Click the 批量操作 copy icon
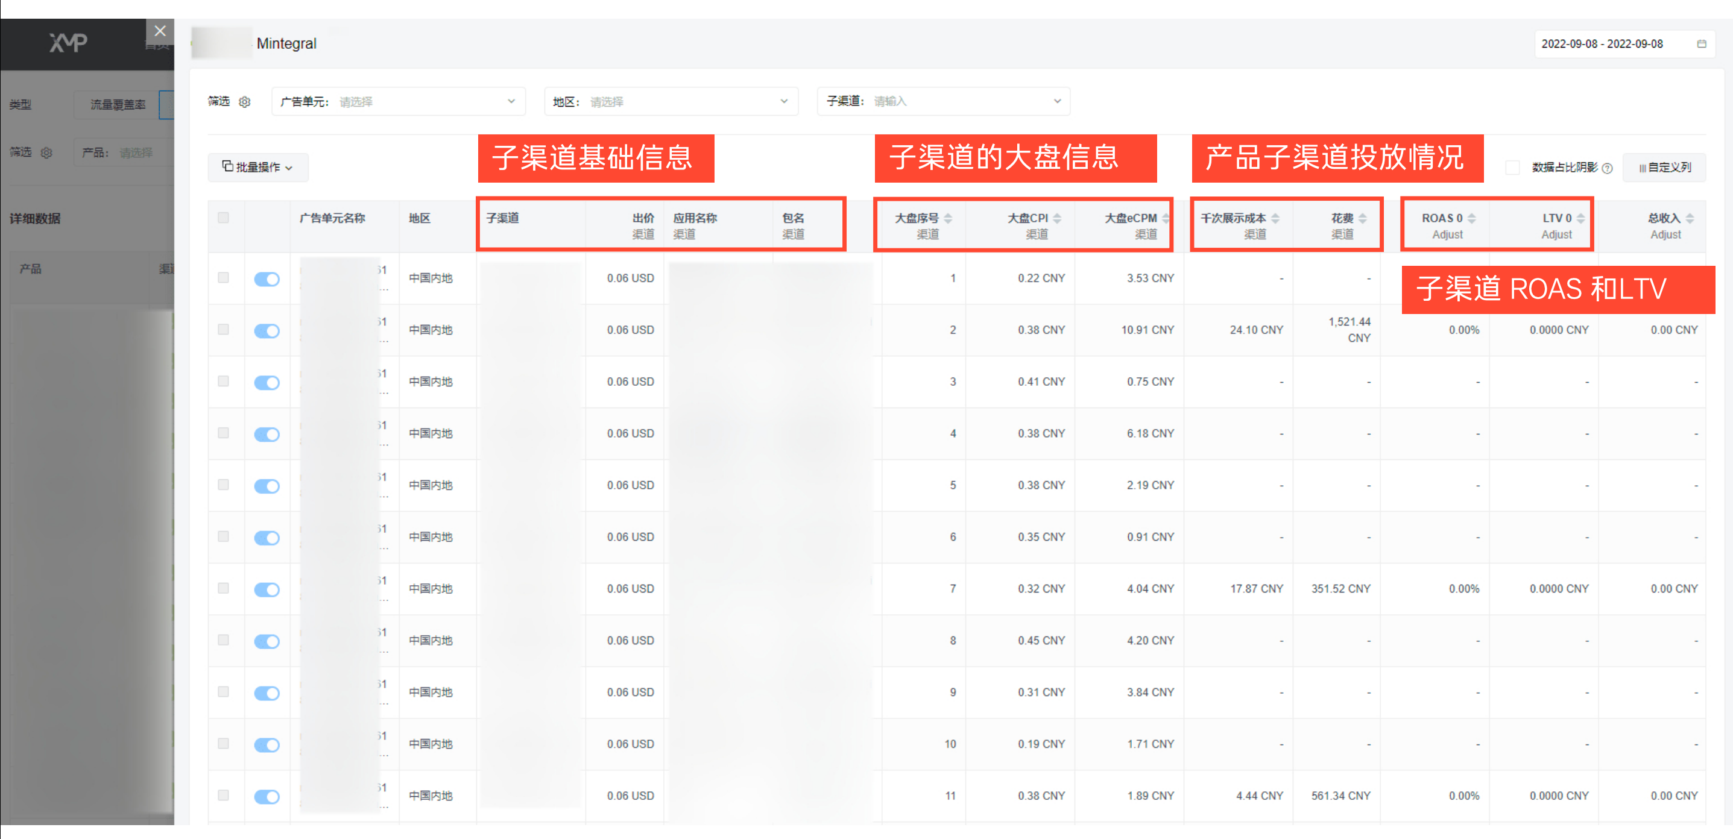The height and width of the screenshot is (839, 1733). pos(227,167)
